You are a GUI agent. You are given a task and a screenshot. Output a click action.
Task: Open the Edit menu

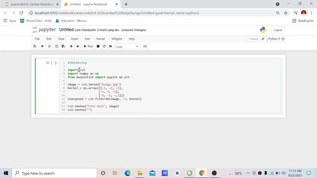(49, 39)
